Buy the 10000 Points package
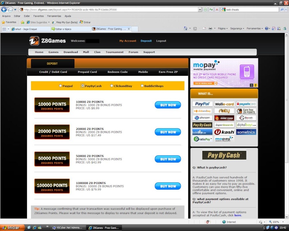 pyautogui.click(x=168, y=105)
